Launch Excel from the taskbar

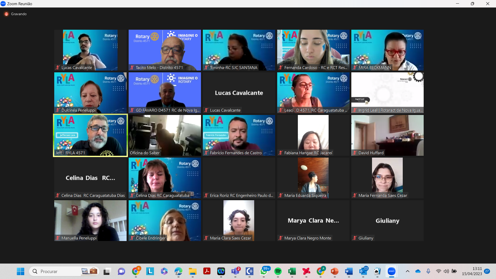pyautogui.click(x=292, y=271)
